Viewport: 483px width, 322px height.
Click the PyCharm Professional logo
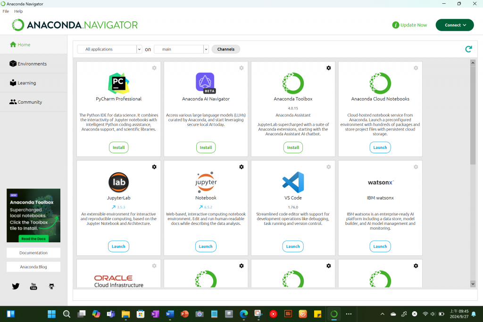point(118,83)
